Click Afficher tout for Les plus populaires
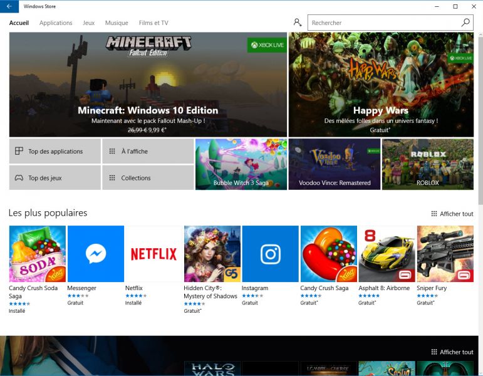Image resolution: width=483 pixels, height=376 pixels. pyautogui.click(x=452, y=214)
